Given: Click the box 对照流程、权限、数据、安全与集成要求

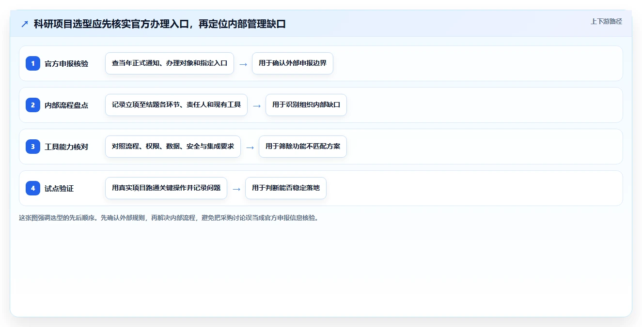Looking at the screenshot, I should pos(173,147).
